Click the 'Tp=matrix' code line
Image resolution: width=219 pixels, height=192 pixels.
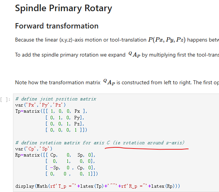[x=51, y=111]
